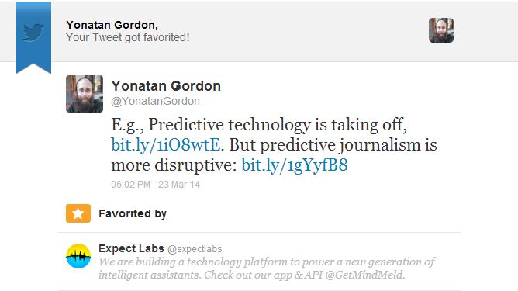Click the Expect Labs bio description text
The height and width of the screenshot is (291, 518).
[267, 268]
